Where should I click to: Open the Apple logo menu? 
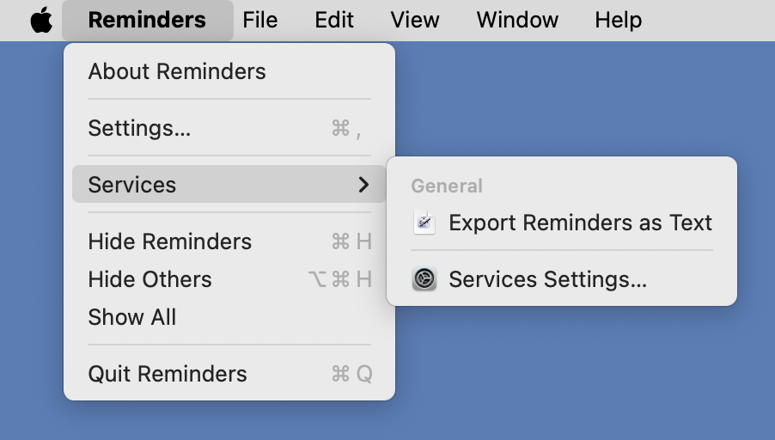(x=41, y=20)
